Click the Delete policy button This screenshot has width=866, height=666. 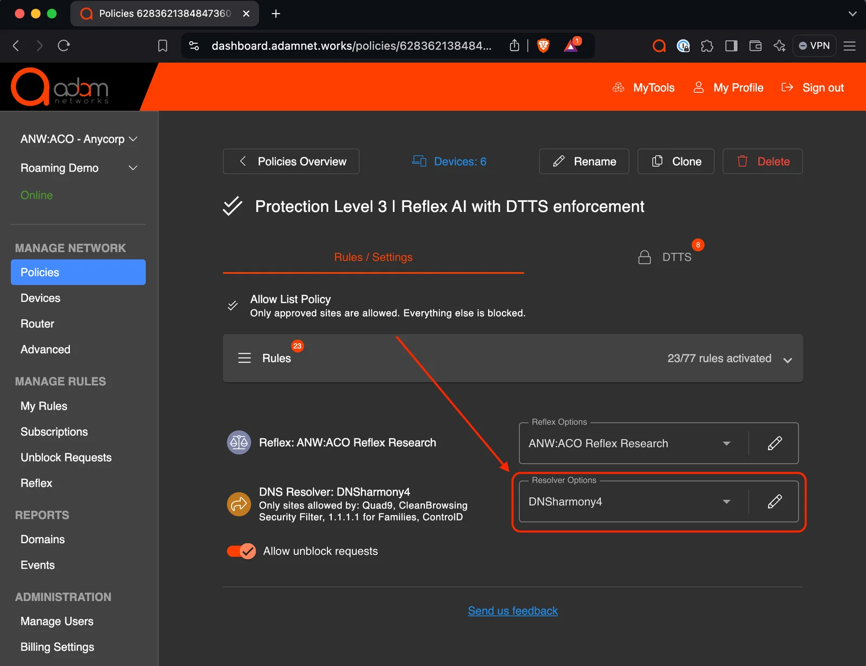(x=763, y=161)
